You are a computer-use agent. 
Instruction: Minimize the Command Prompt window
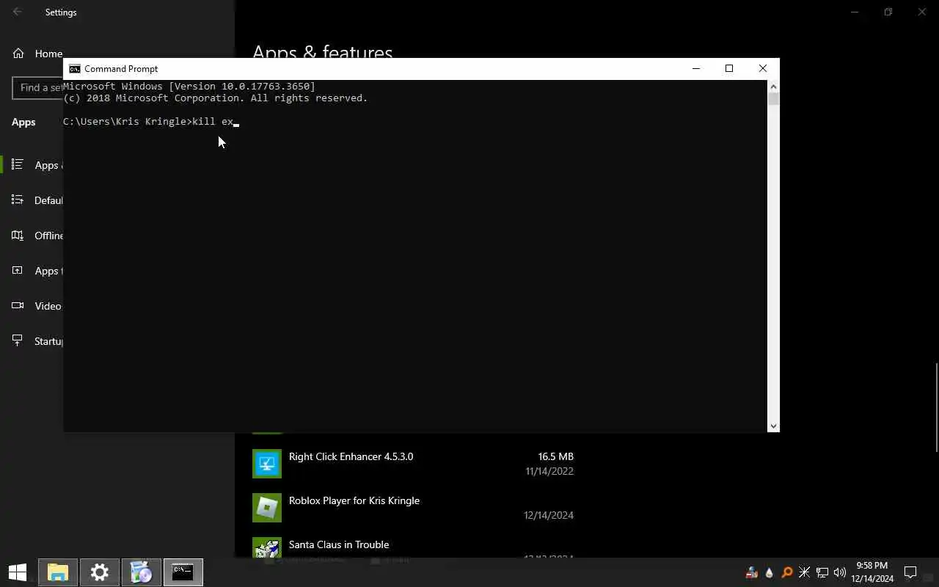[696, 68]
